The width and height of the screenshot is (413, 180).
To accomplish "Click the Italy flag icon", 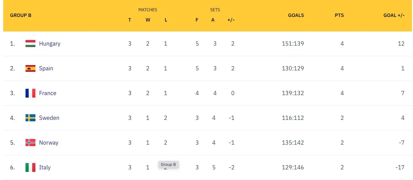I will (x=30, y=168).
